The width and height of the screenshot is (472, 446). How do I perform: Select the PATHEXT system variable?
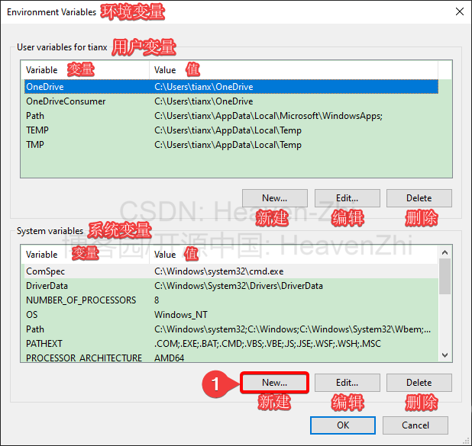[231, 344]
